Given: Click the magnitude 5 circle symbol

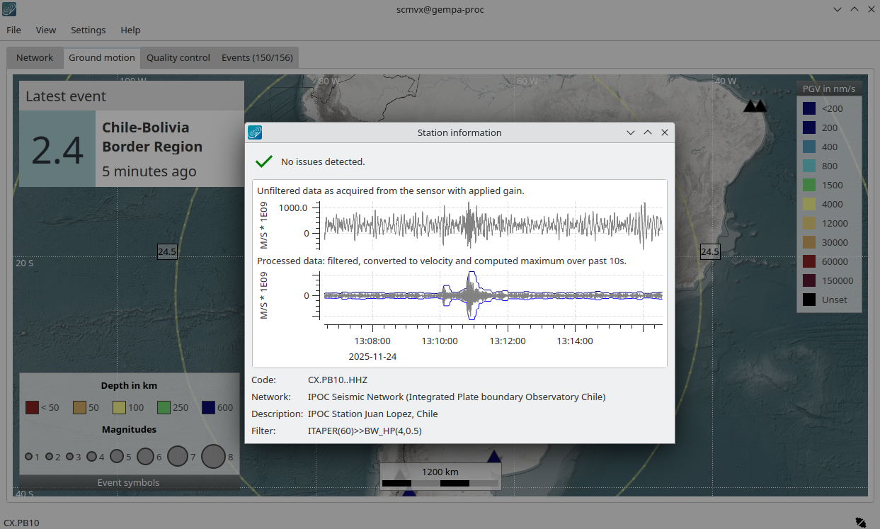Looking at the screenshot, I should (117, 457).
